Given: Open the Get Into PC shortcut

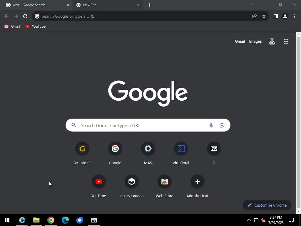Looking at the screenshot, I should coord(82,153).
